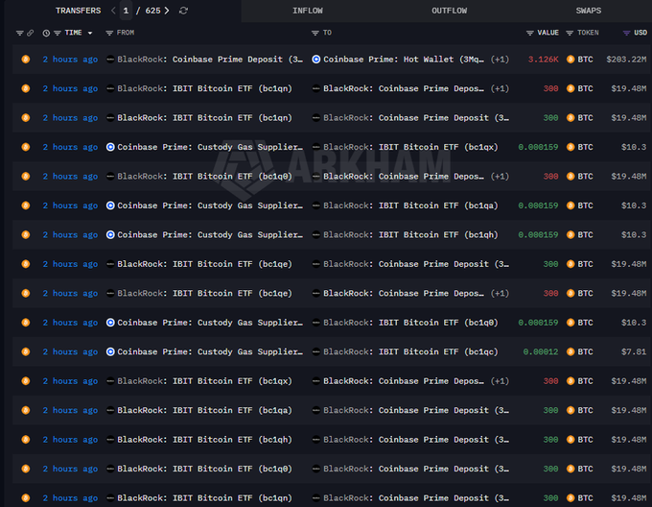This screenshot has width=652, height=507.
Task: Open the Time column filter
Action: tap(58, 33)
